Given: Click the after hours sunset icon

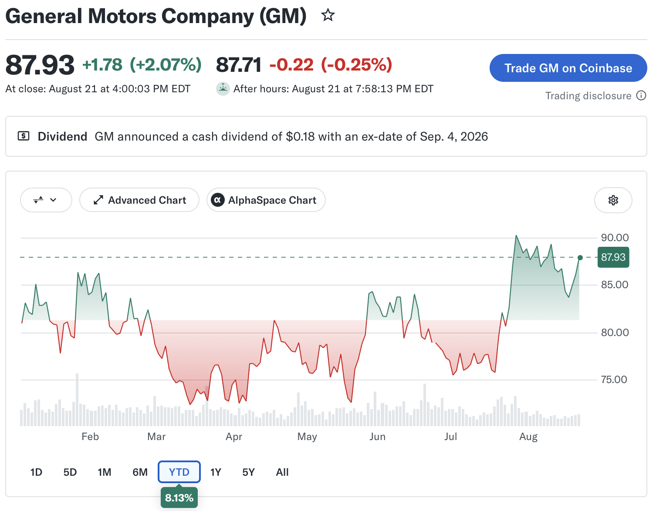Looking at the screenshot, I should click(223, 89).
